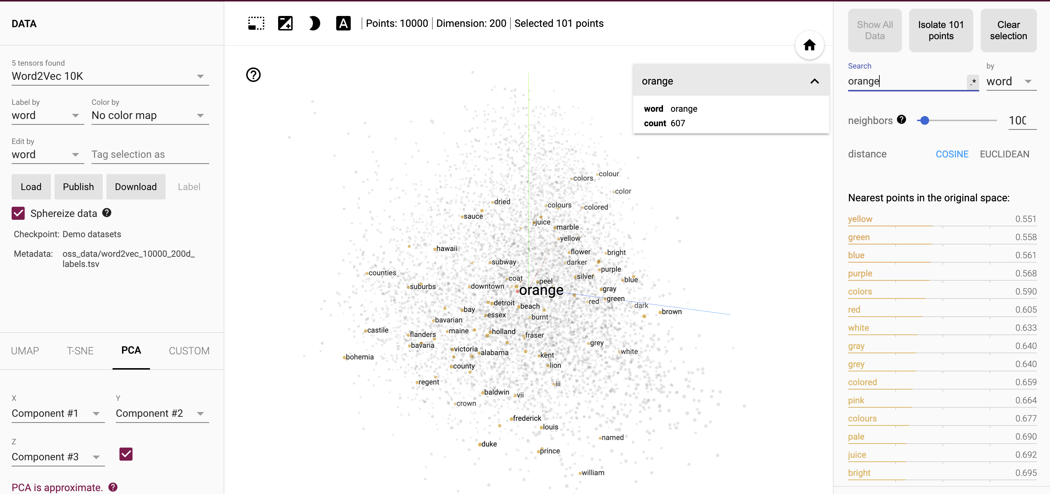Click the zoom/crop tool icon
1050x494 pixels.
click(x=285, y=24)
